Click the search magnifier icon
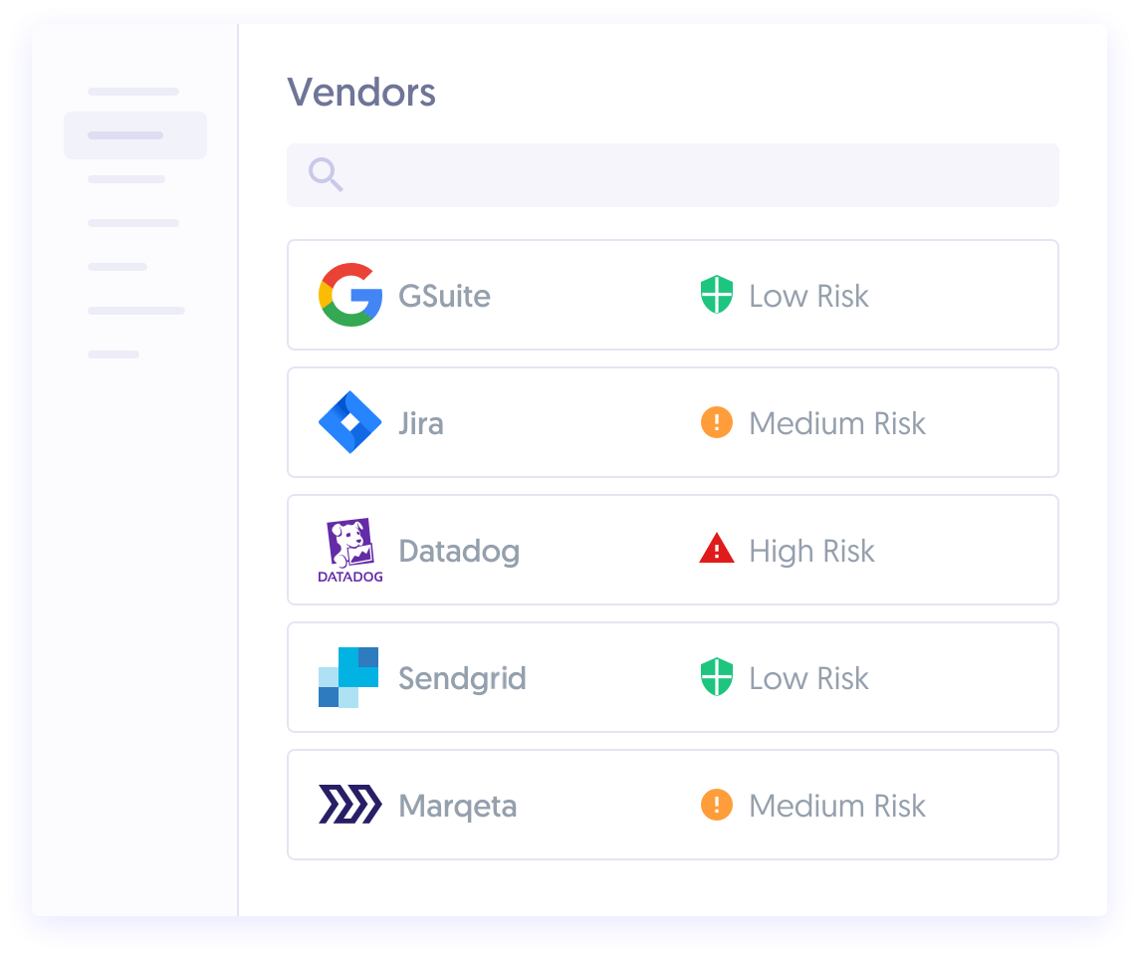 [326, 175]
